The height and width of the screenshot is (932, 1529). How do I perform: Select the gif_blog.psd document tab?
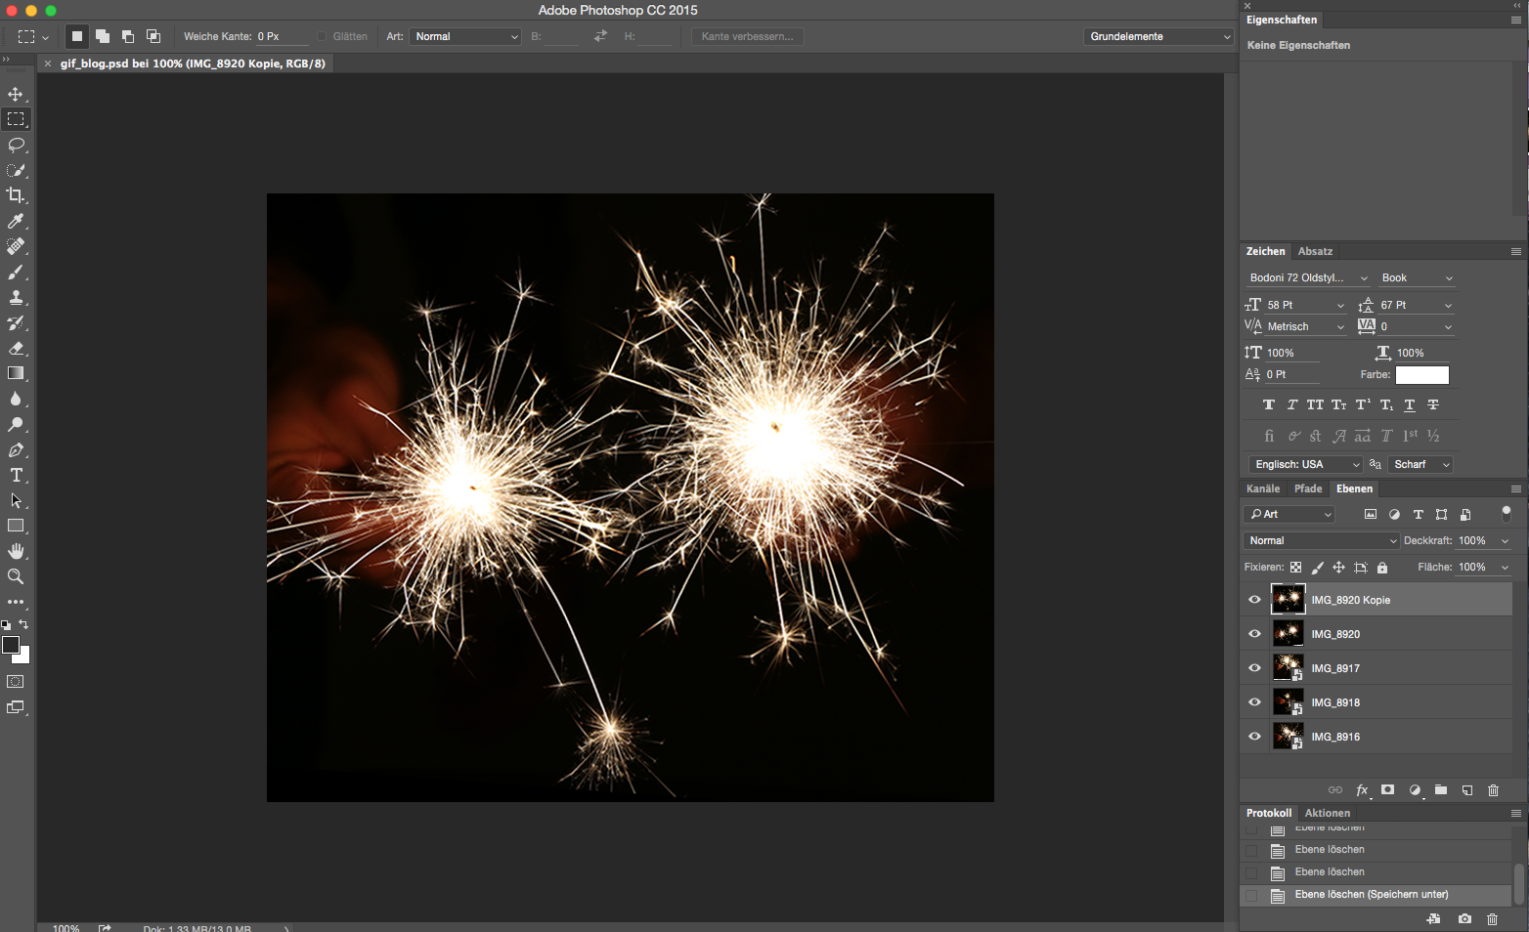pos(193,64)
